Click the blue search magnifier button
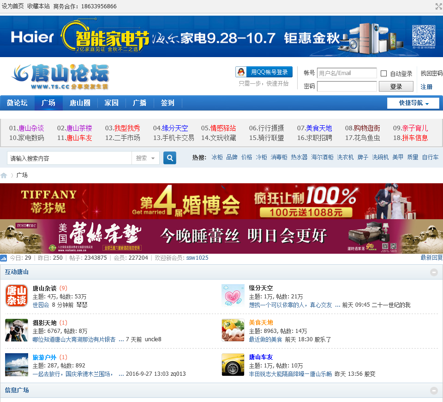Viewport: 443px width, 402px height. 170,158
